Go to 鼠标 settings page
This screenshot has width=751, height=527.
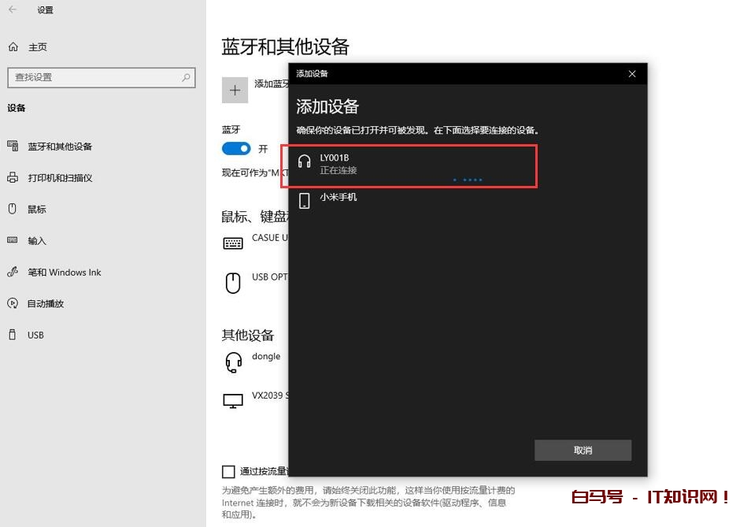coord(37,210)
